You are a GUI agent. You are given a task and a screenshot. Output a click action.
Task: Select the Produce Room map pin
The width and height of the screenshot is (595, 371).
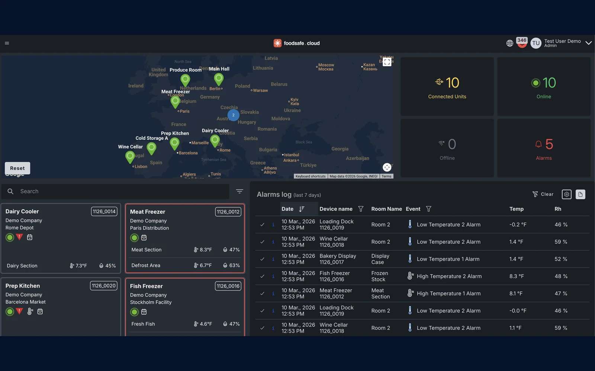click(x=185, y=80)
